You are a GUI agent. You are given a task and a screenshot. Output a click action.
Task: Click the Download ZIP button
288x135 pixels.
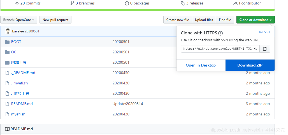pyautogui.click(x=250, y=65)
